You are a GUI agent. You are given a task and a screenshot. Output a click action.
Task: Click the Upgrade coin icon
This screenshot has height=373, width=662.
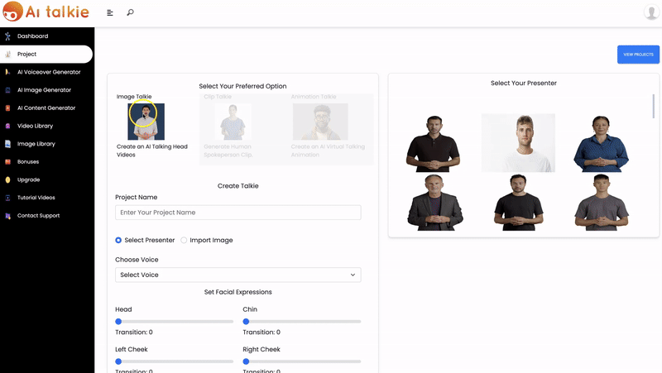pos(7,179)
